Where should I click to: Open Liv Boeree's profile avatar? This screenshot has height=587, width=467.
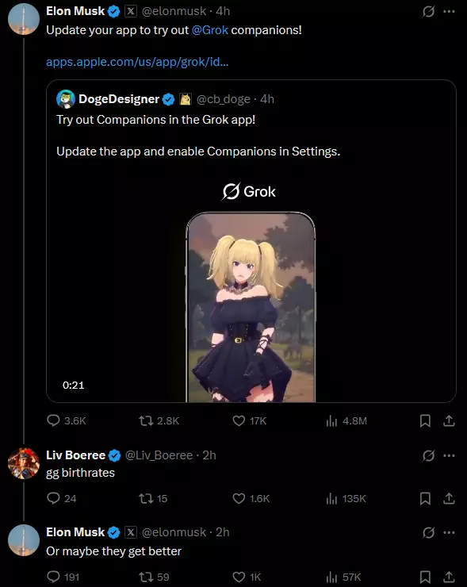[24, 463]
